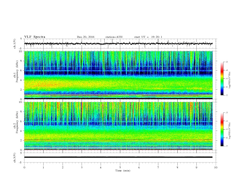
Task: Click the ch.1 color bar '-3' label
Action: coord(226,62)
